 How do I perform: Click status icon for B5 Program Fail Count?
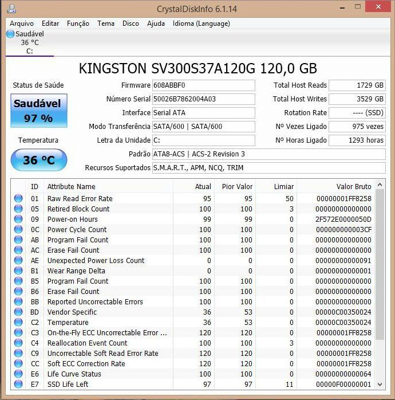pos(18,281)
